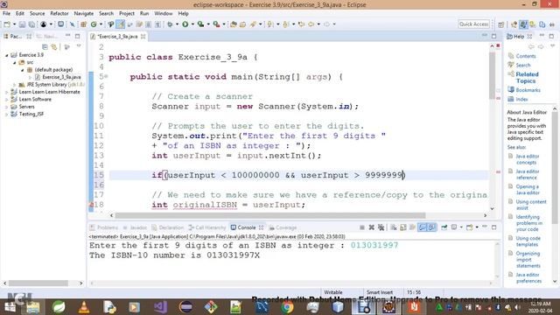Viewport: 560px width, 315px height.
Task: Click the Last Edit Location icon
Action: [x=301, y=24]
